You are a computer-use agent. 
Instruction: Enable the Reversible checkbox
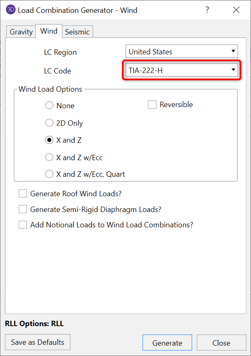tap(152, 105)
